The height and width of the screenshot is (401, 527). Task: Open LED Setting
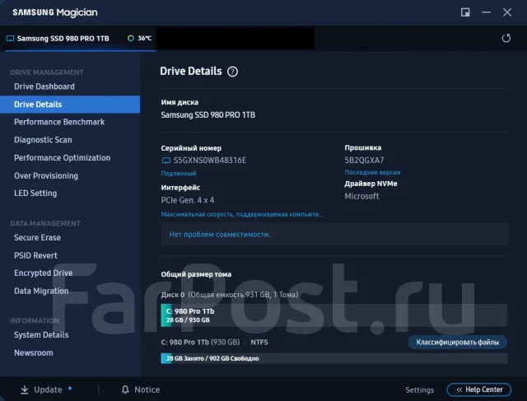[x=35, y=194]
